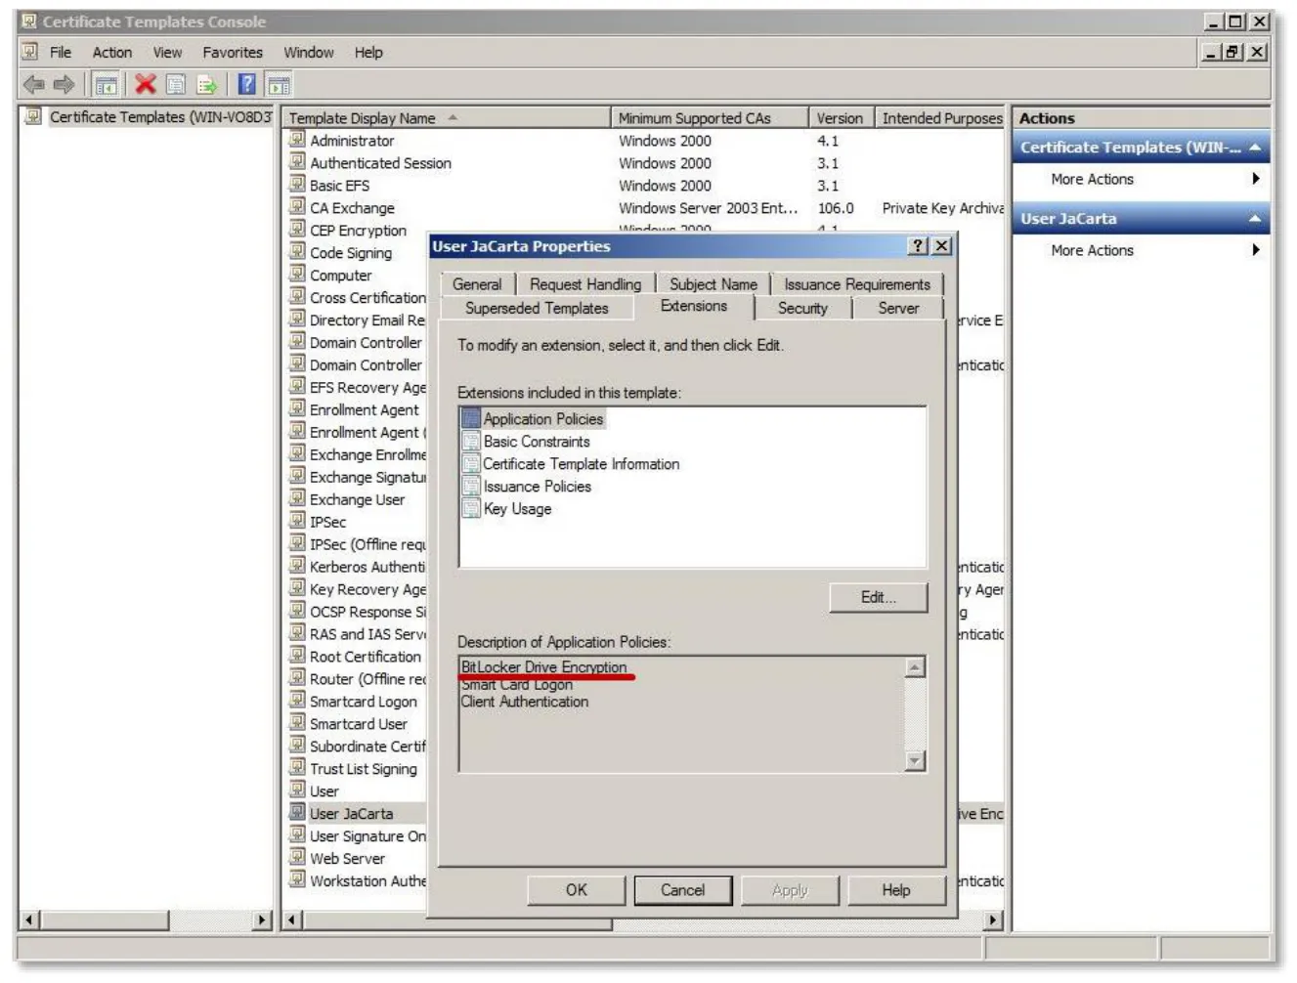Open Properties from the toolbar icon
The height and width of the screenshot is (983, 1297).
(176, 85)
